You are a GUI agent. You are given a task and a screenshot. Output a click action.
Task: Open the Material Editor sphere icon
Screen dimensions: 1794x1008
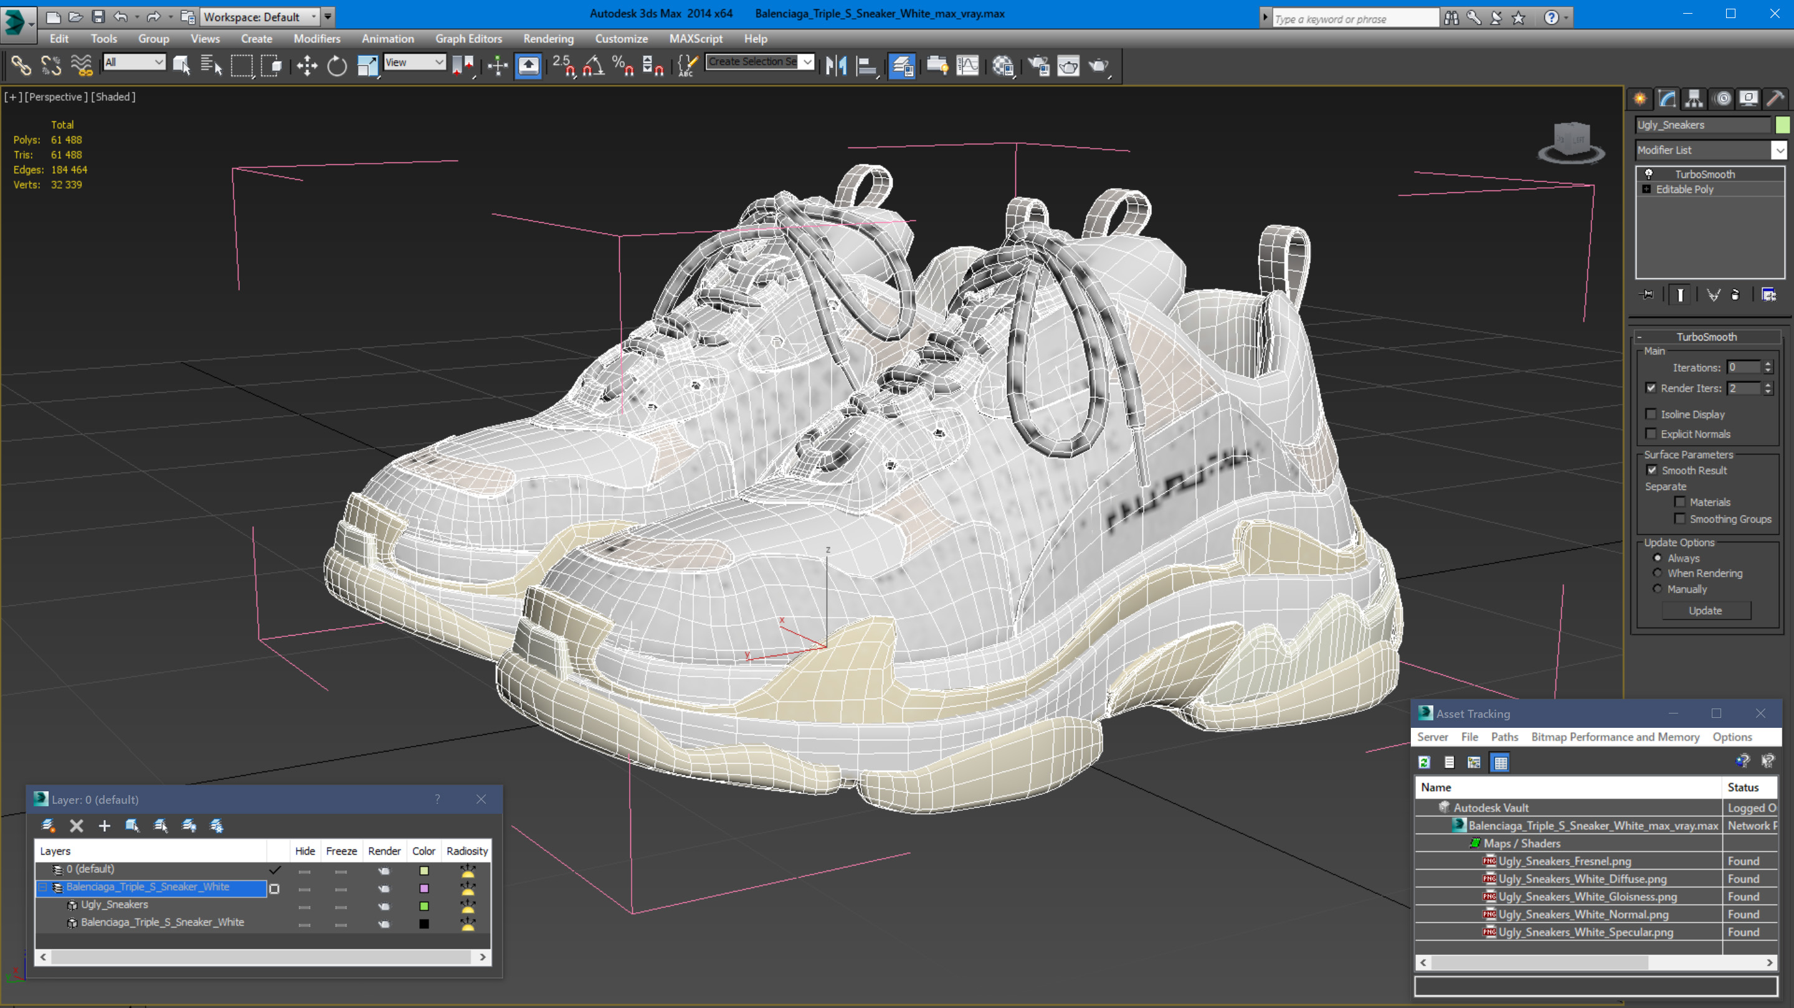(1003, 65)
